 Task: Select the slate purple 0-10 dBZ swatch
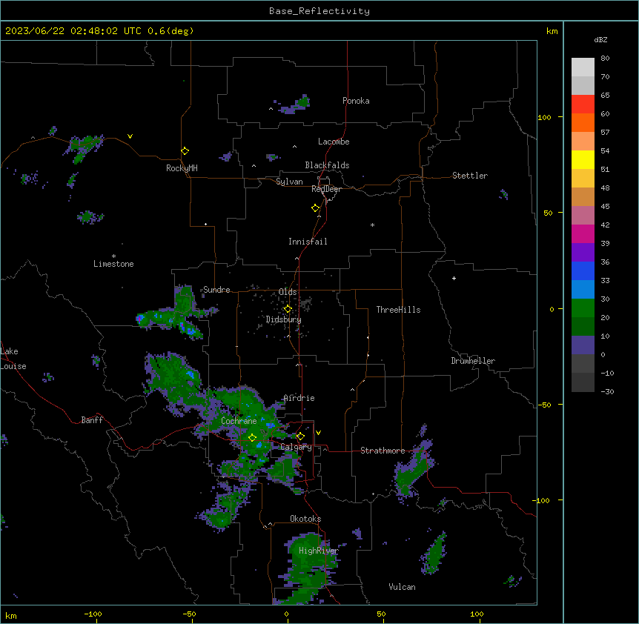pos(583,345)
